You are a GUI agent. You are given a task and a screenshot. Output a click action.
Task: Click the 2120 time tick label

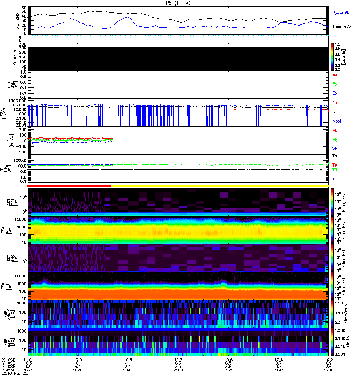228,370
